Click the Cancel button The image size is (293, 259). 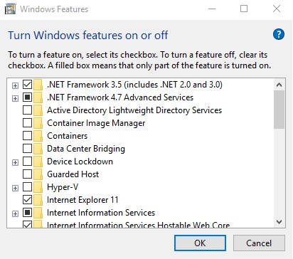pos(259,243)
